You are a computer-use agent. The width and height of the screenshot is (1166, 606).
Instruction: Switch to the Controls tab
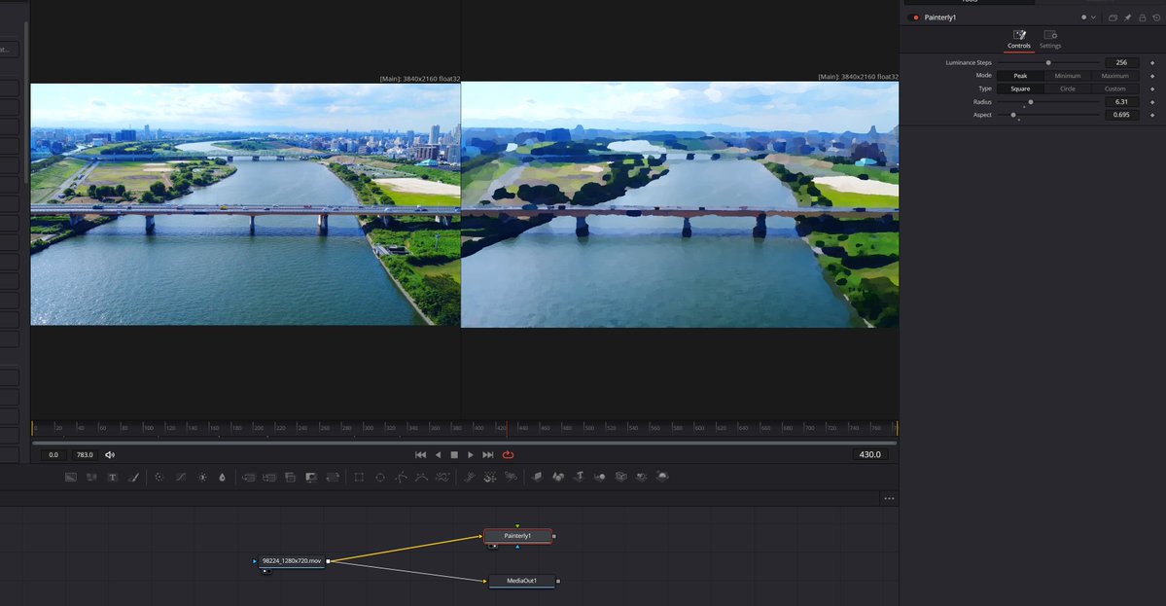coord(1019,39)
